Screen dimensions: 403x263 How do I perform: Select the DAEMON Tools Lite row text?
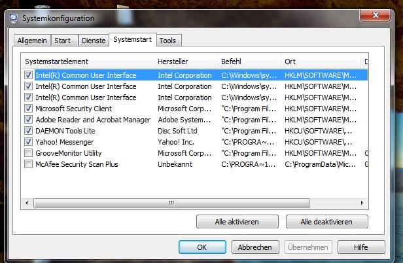click(65, 131)
